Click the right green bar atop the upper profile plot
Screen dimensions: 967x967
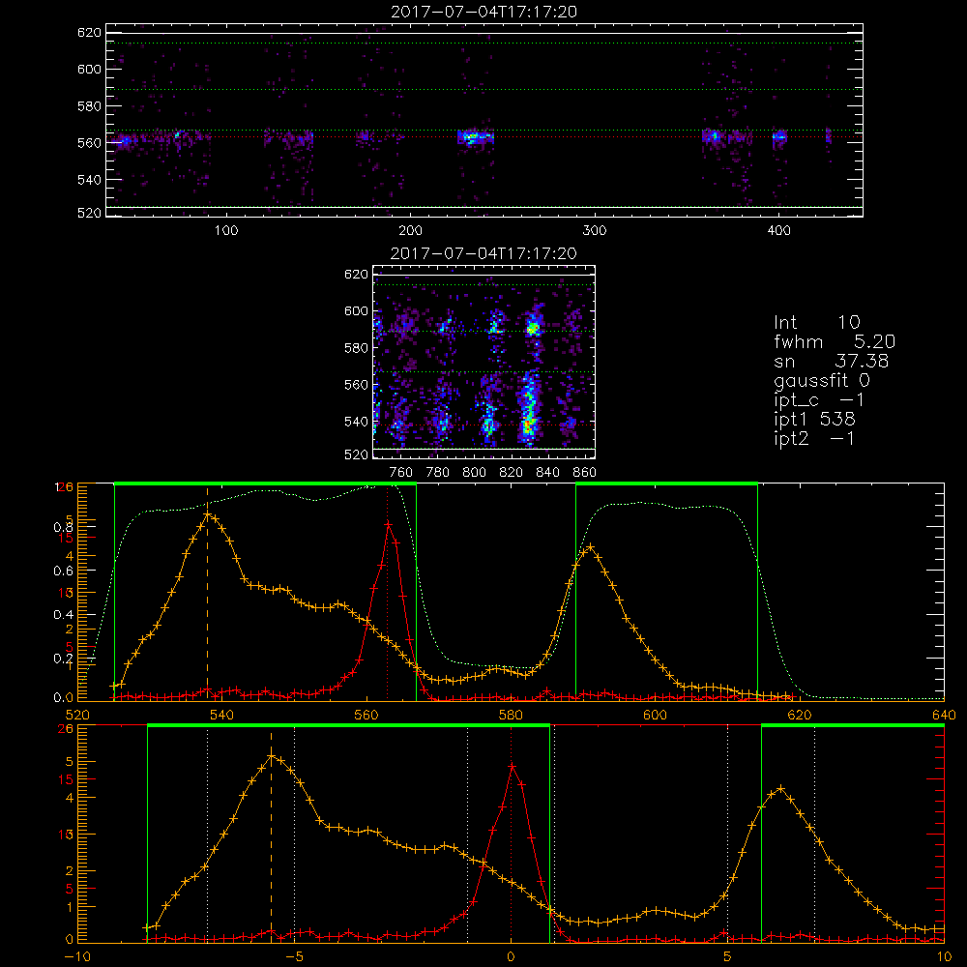click(x=666, y=483)
